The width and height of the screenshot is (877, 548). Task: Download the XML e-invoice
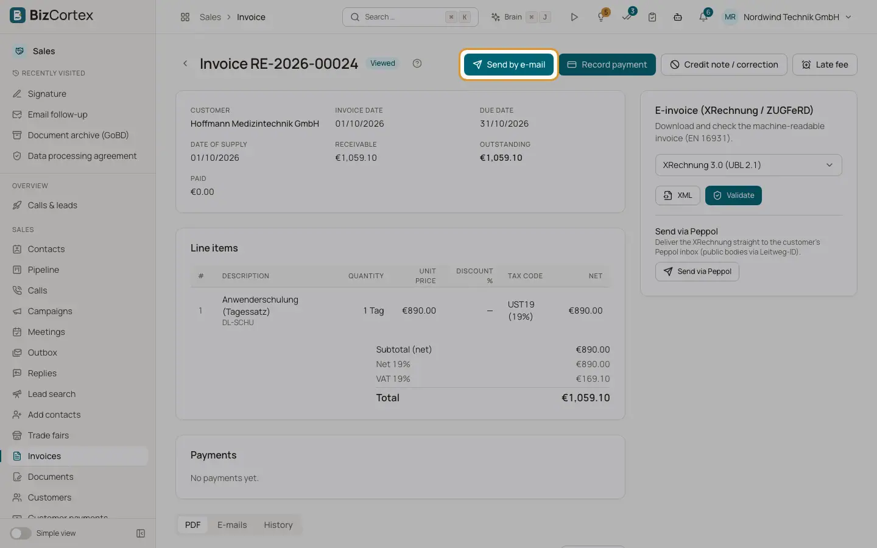678,195
